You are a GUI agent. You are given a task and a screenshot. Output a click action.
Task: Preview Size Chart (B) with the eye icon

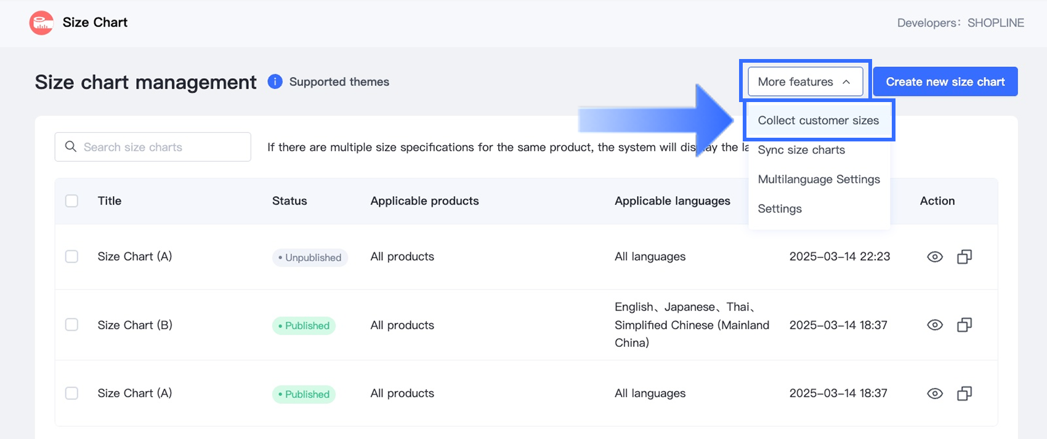tap(934, 325)
